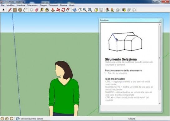Click the Misure input box
170x121 pixels.
point(153,119)
